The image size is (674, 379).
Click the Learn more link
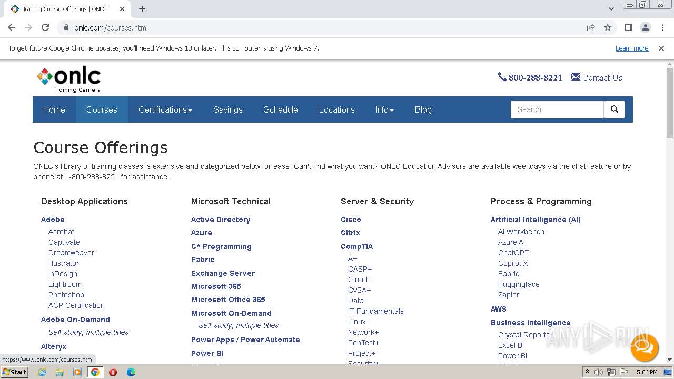point(632,48)
